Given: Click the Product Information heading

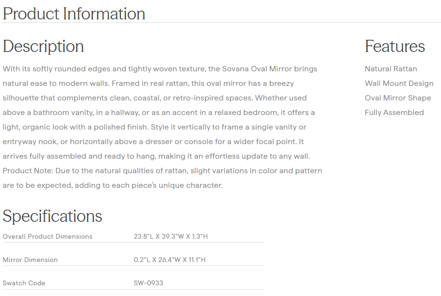Looking at the screenshot, I should tap(74, 14).
